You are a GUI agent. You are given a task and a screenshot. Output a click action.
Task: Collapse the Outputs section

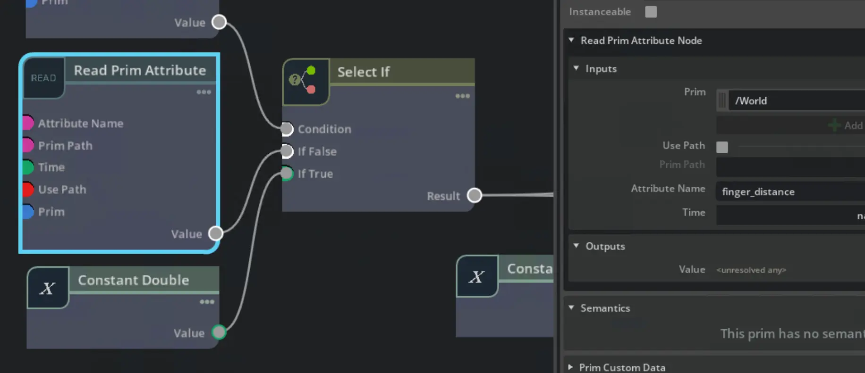point(576,246)
